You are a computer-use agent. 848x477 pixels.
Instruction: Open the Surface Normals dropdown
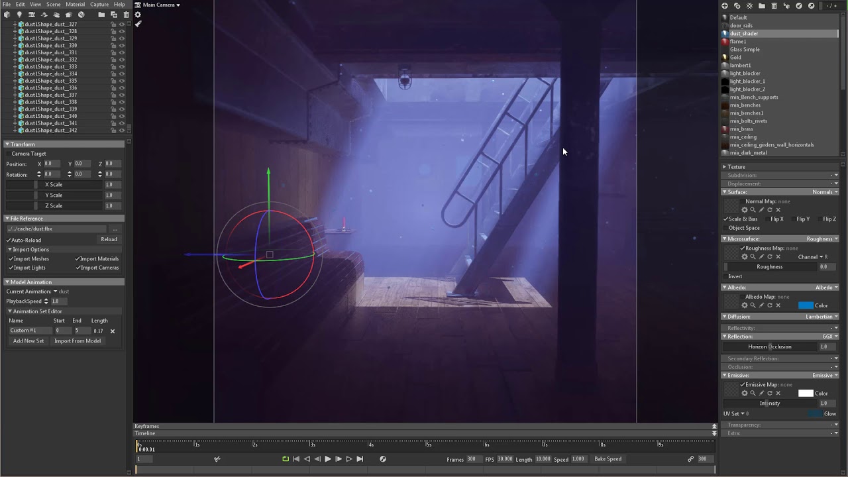click(x=825, y=192)
